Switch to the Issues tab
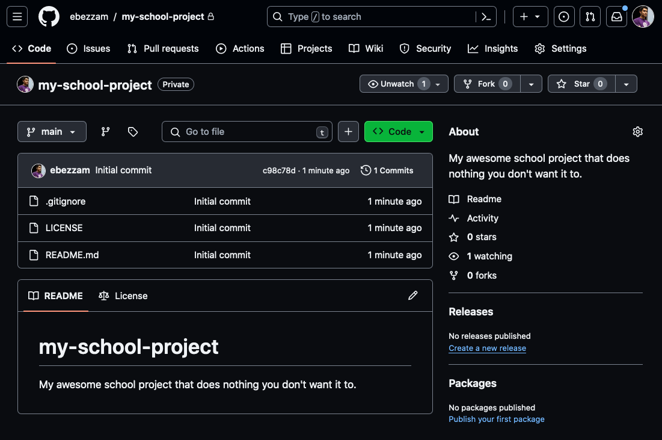The height and width of the screenshot is (440, 662). [88, 48]
